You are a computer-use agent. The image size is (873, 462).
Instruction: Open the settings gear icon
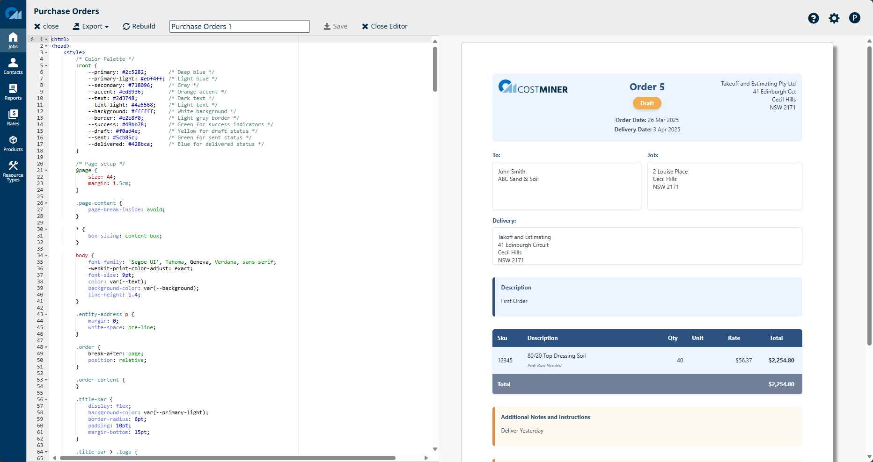tap(834, 18)
